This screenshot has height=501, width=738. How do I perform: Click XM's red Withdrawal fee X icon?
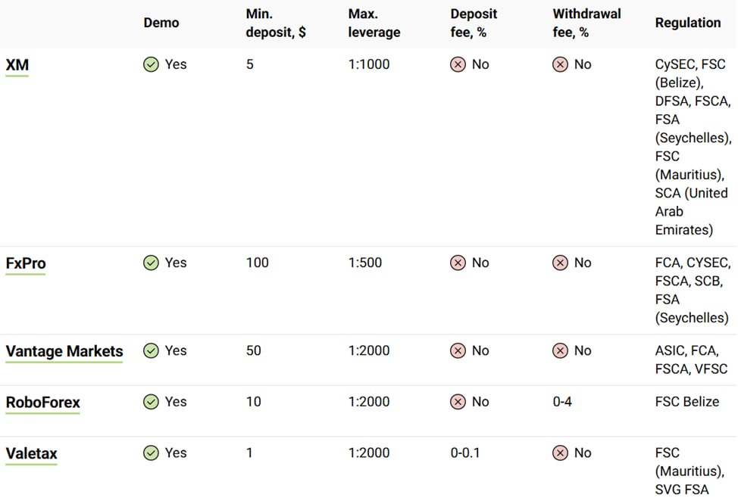point(560,65)
